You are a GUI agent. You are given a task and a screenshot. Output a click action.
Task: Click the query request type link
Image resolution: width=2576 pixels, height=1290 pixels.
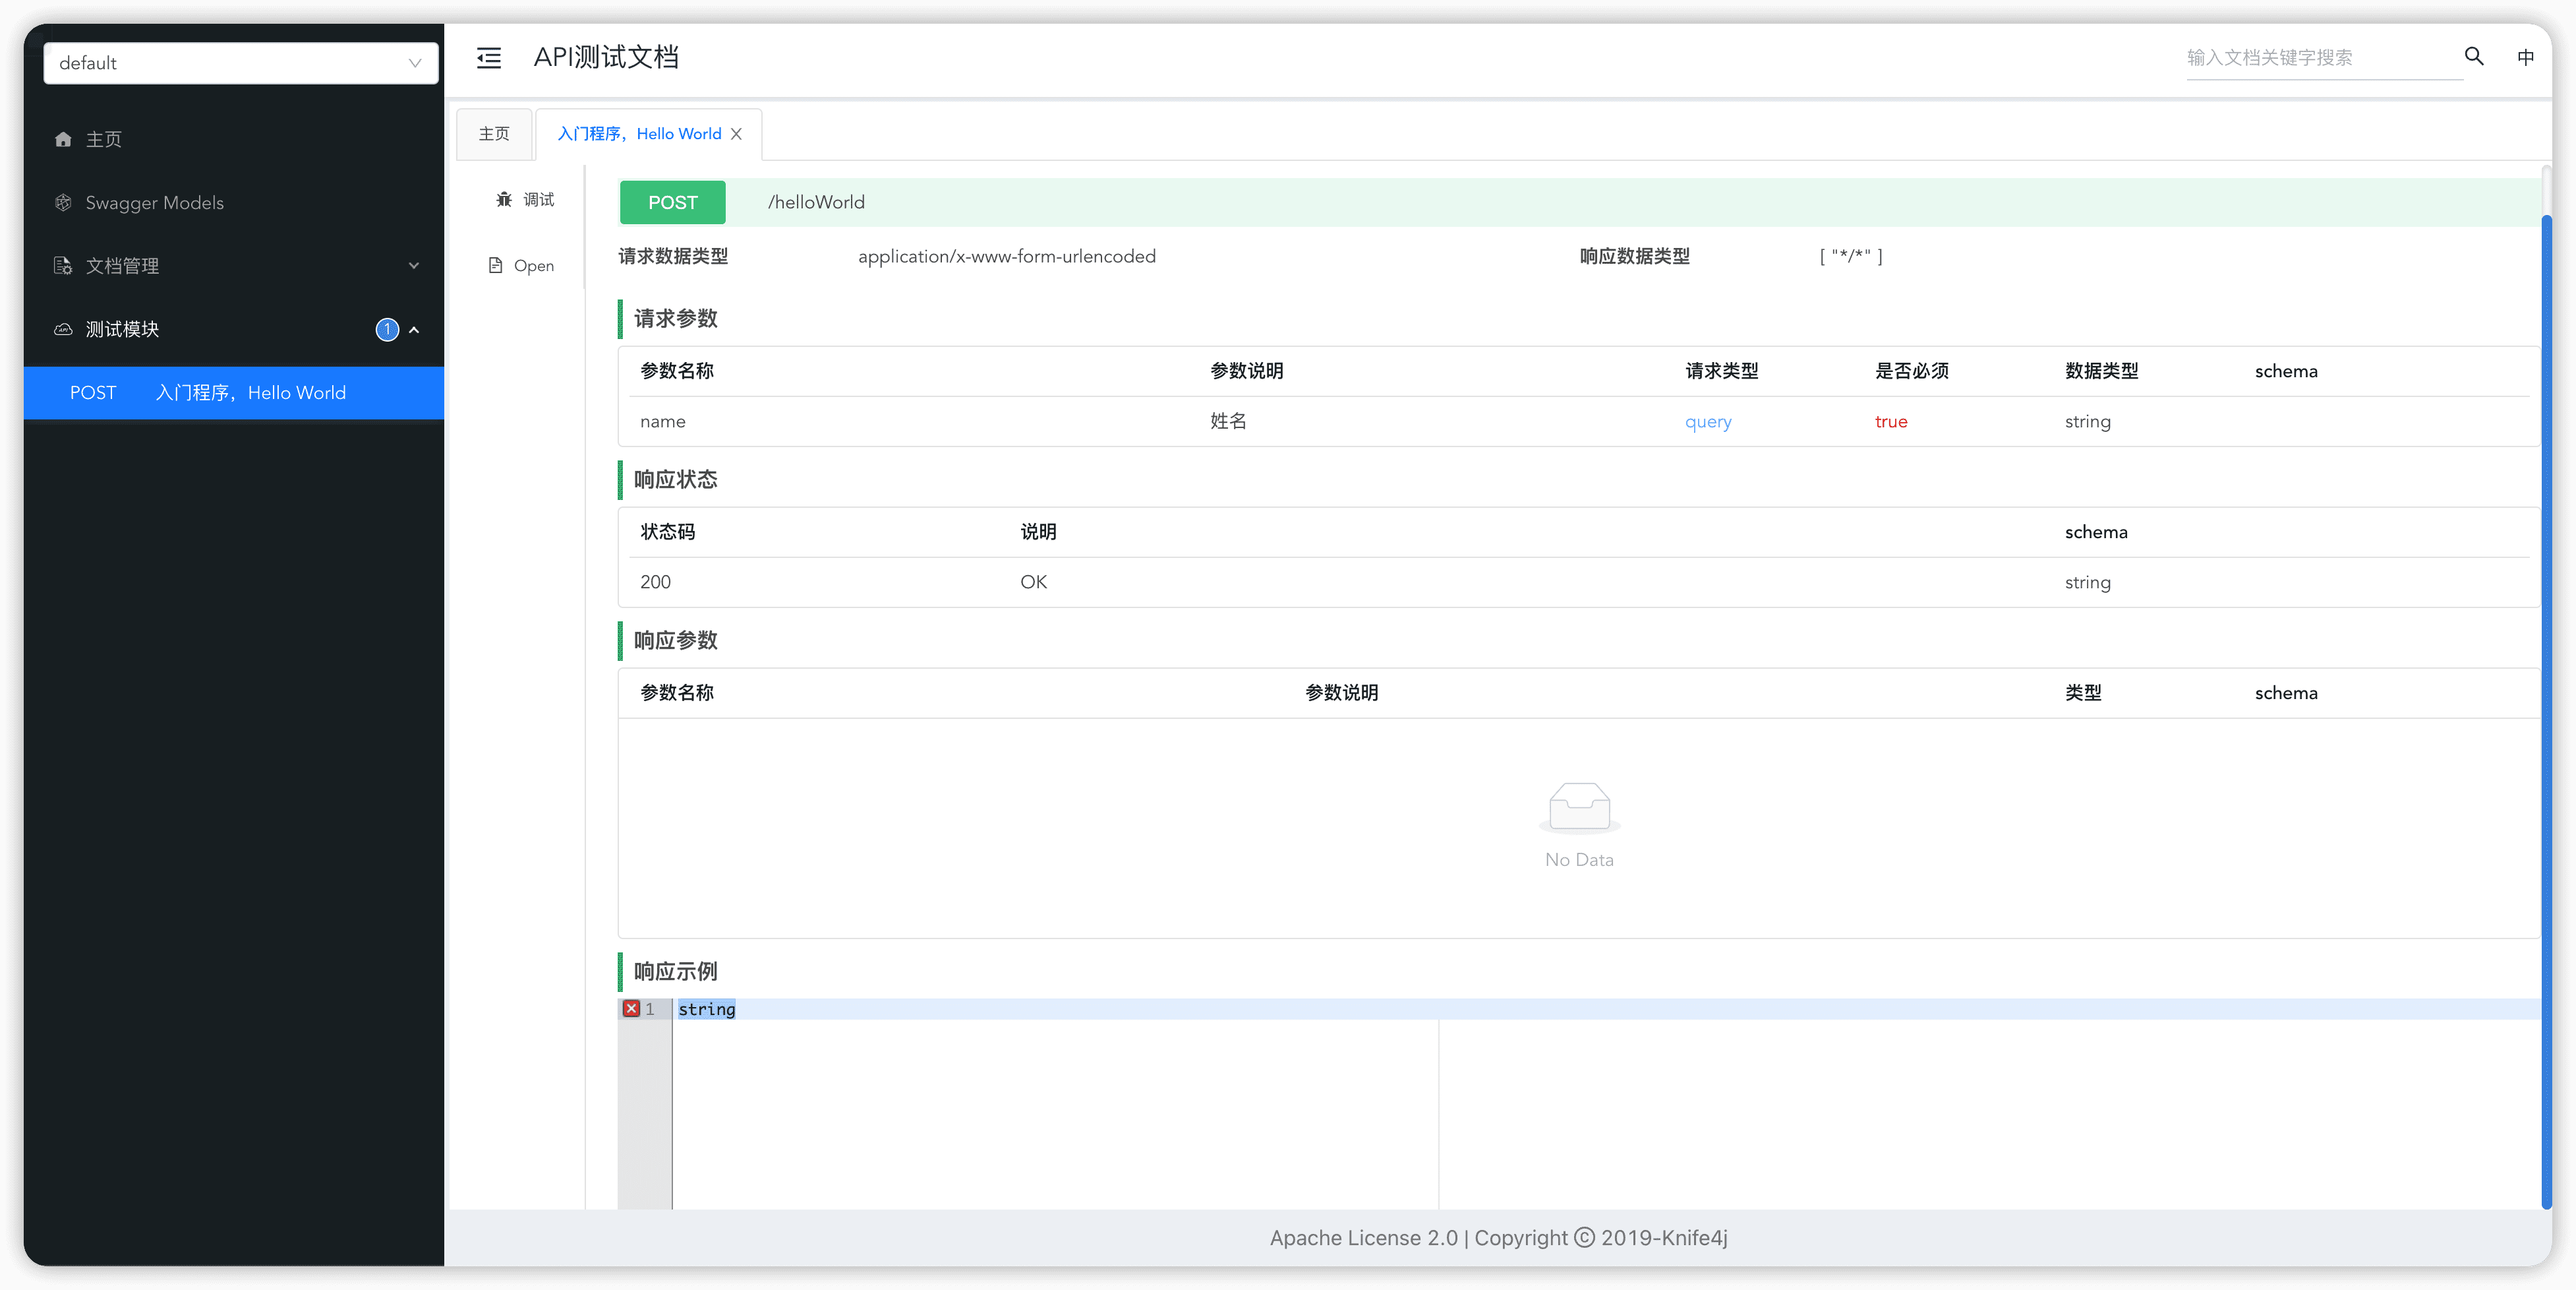point(1708,421)
